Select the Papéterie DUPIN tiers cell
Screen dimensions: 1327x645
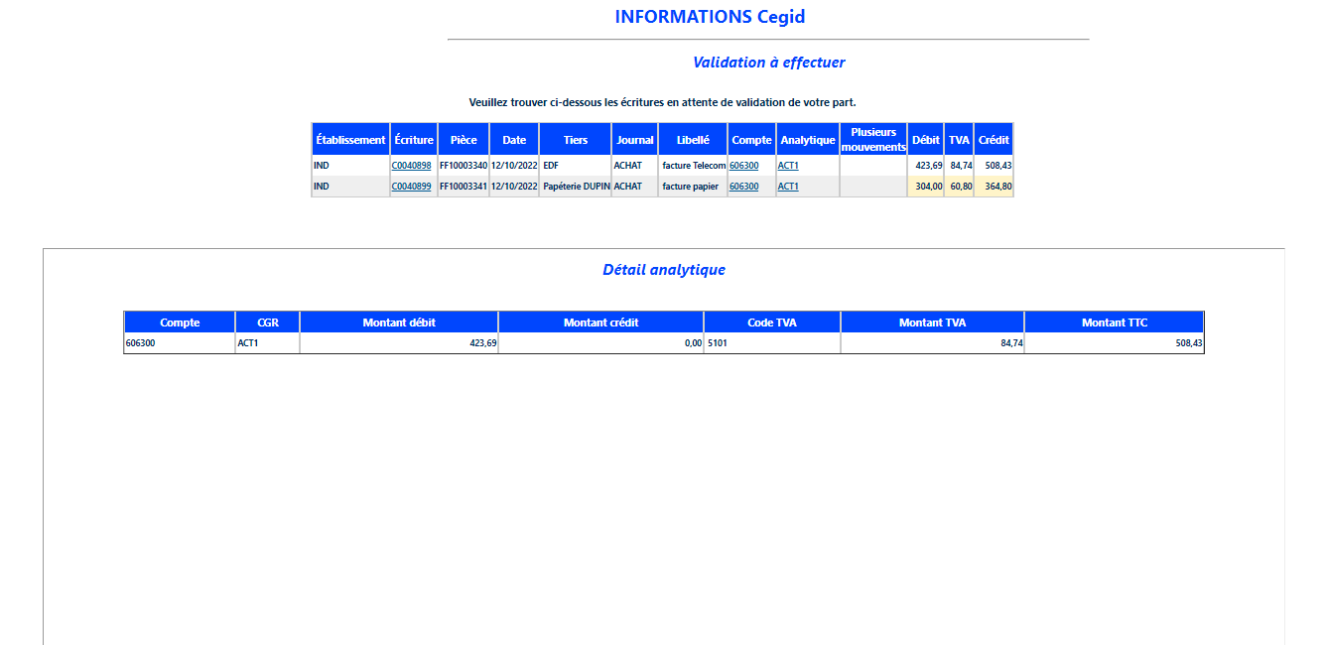[x=576, y=187]
